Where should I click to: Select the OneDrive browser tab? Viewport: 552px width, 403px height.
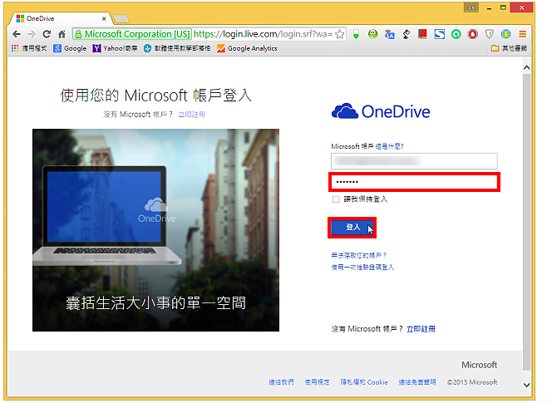click(x=60, y=18)
